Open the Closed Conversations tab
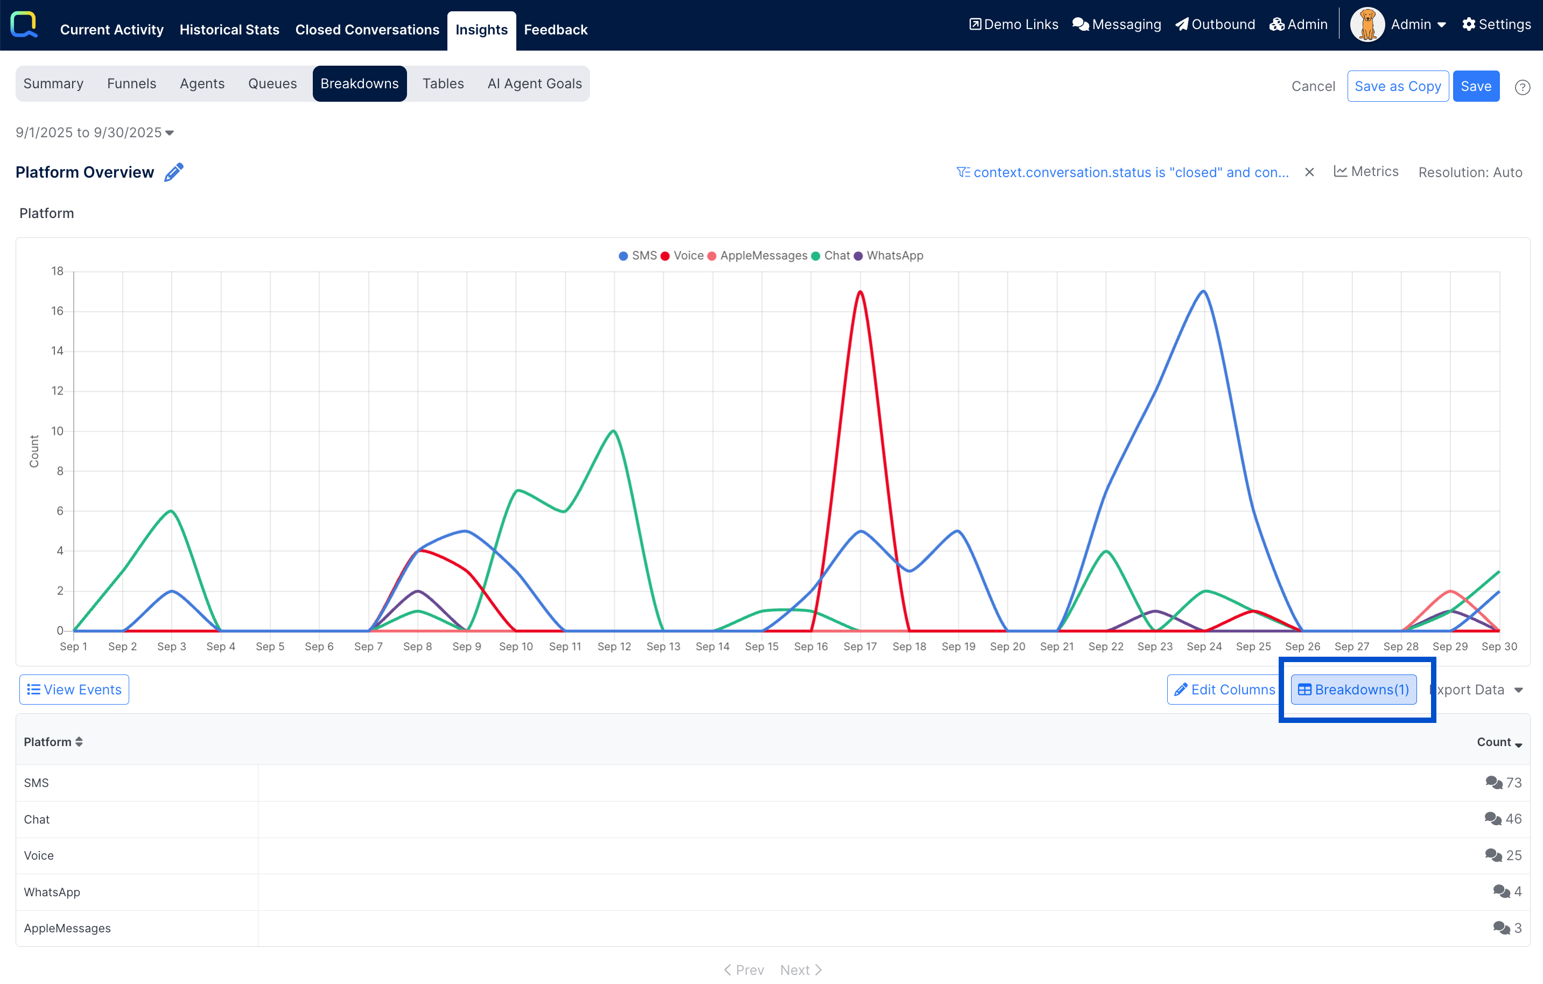Screen dimensions: 1543x984 coord(367,30)
